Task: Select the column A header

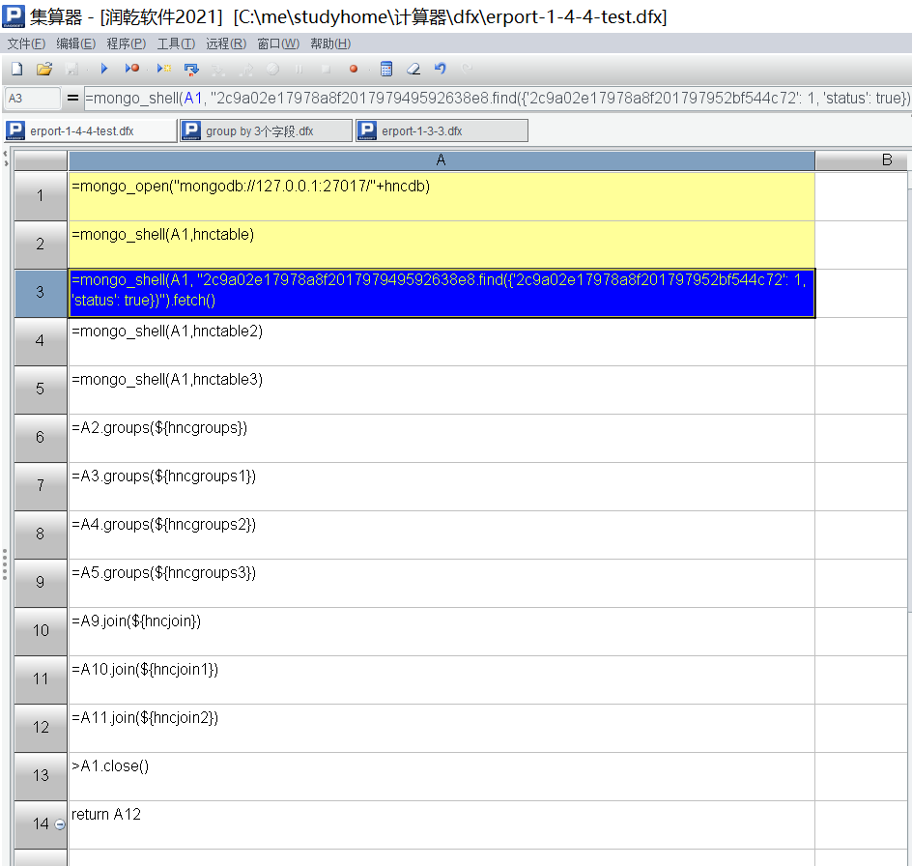Action: pyautogui.click(x=442, y=160)
